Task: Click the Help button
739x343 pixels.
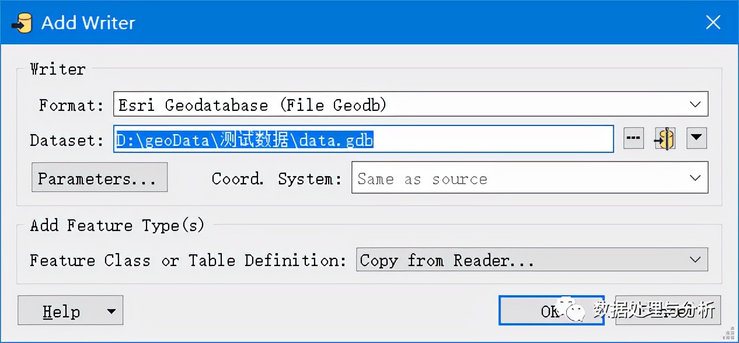Action: [x=61, y=311]
